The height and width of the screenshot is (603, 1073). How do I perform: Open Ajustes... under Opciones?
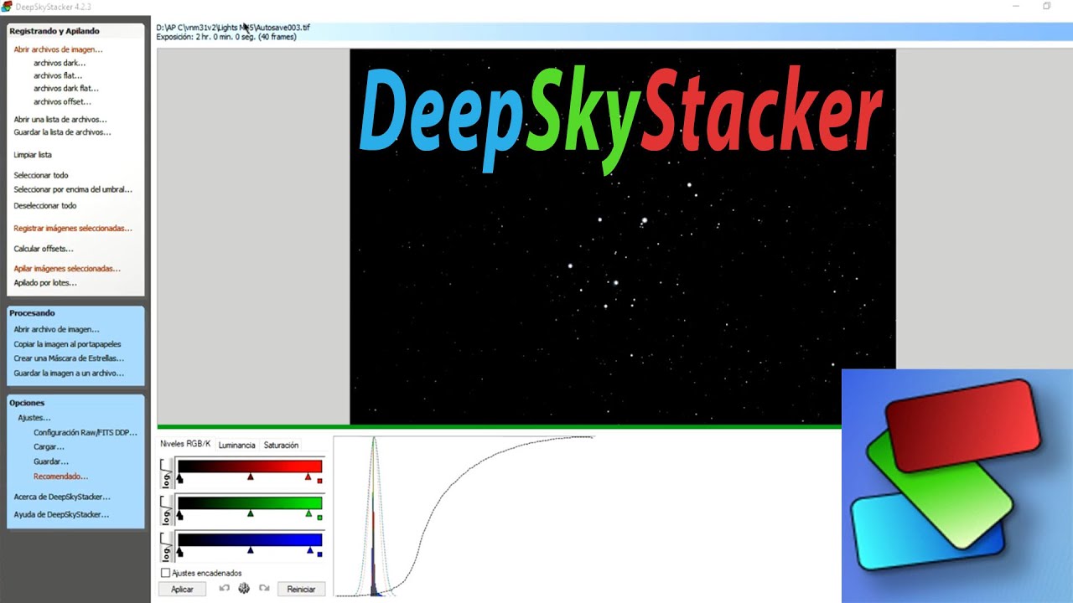pyautogui.click(x=34, y=417)
